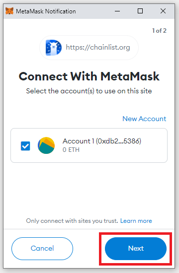179x273 pixels.
Task: Click the MetaMask Notification title text
Action: [46, 11]
